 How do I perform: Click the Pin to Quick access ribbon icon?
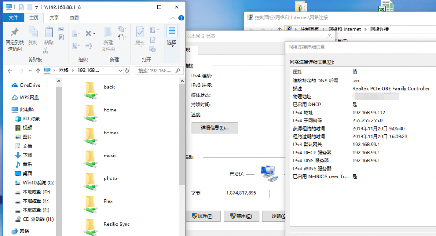pos(15,32)
